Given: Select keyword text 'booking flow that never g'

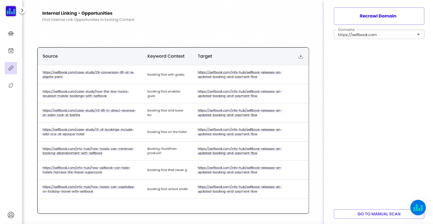Looking at the screenshot, I should click(x=167, y=170).
